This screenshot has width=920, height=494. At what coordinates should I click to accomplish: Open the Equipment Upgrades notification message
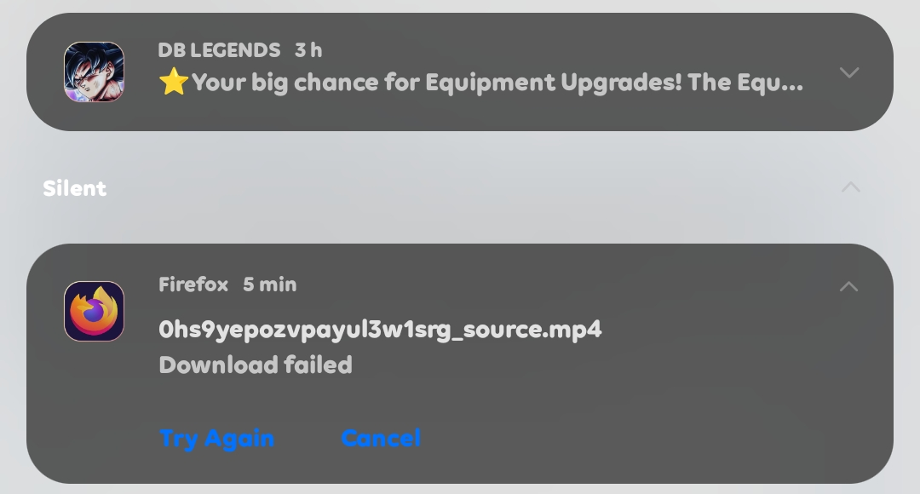(x=481, y=83)
